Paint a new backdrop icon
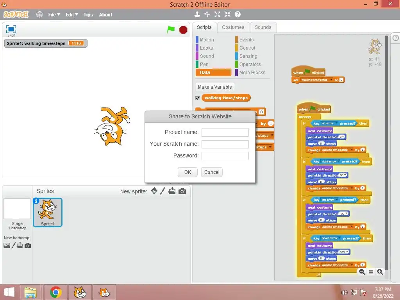The image size is (400, 300). pyautogui.click(x=14, y=245)
